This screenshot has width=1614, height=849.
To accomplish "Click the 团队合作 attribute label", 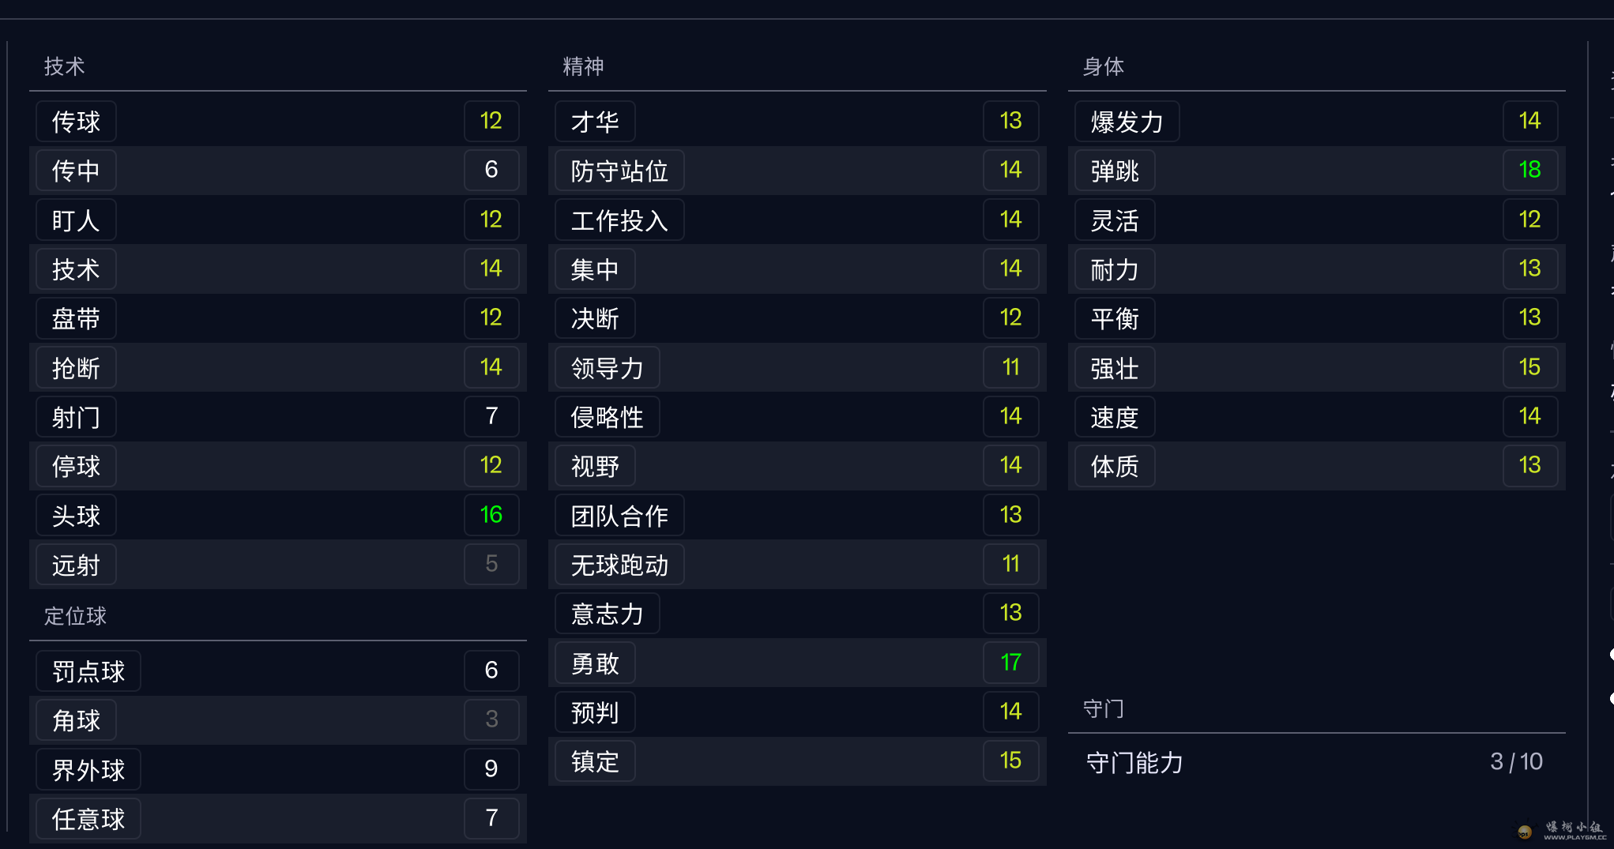I will pos(619,516).
